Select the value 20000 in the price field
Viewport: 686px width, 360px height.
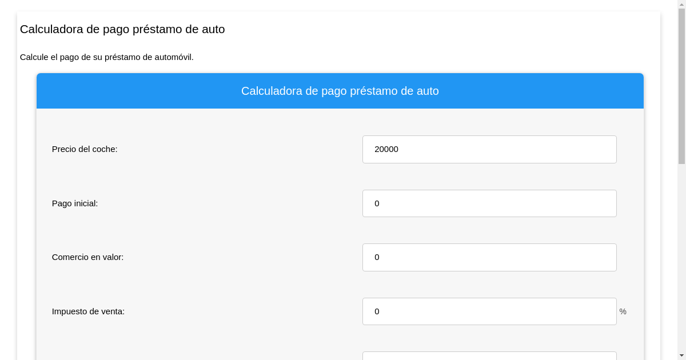pyautogui.click(x=386, y=149)
